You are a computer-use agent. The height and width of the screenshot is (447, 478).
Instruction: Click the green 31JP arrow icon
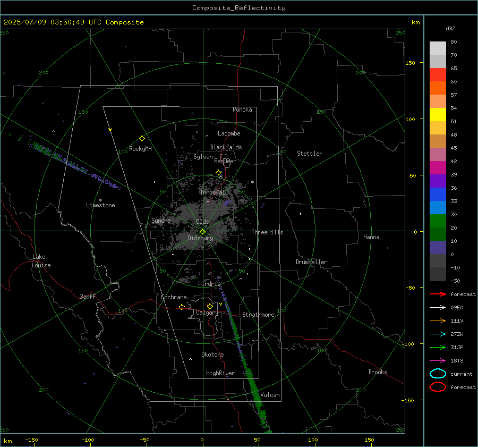tap(438, 347)
